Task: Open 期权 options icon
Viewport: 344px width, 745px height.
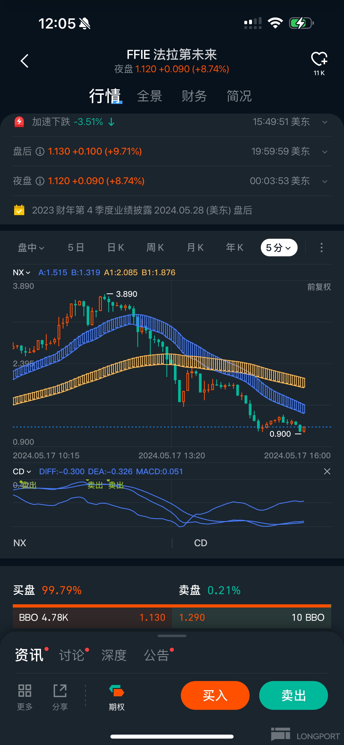Action: pyautogui.click(x=117, y=691)
